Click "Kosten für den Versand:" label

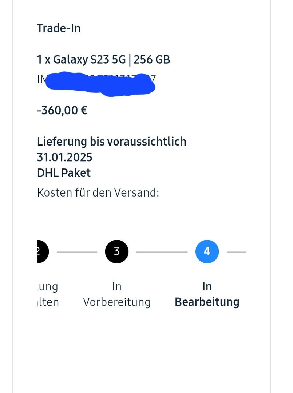tap(98, 192)
